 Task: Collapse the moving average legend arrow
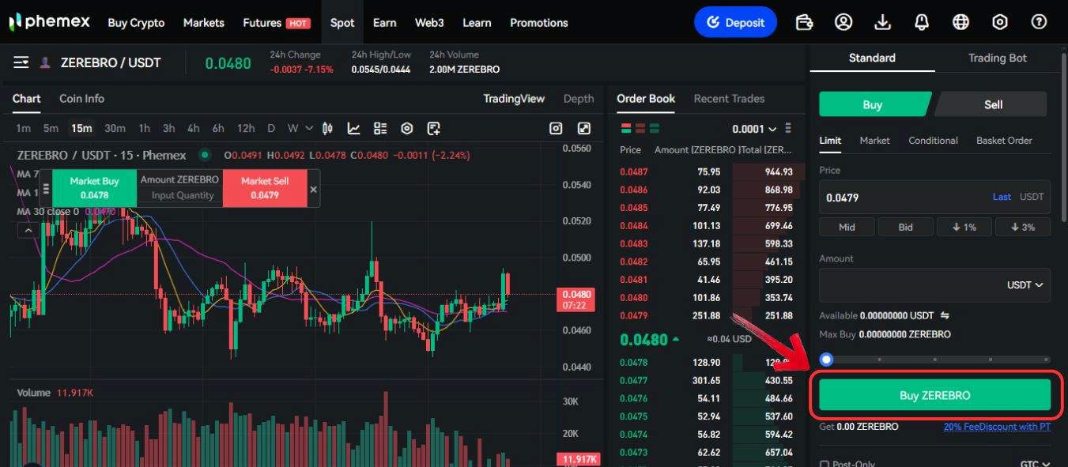[28, 230]
